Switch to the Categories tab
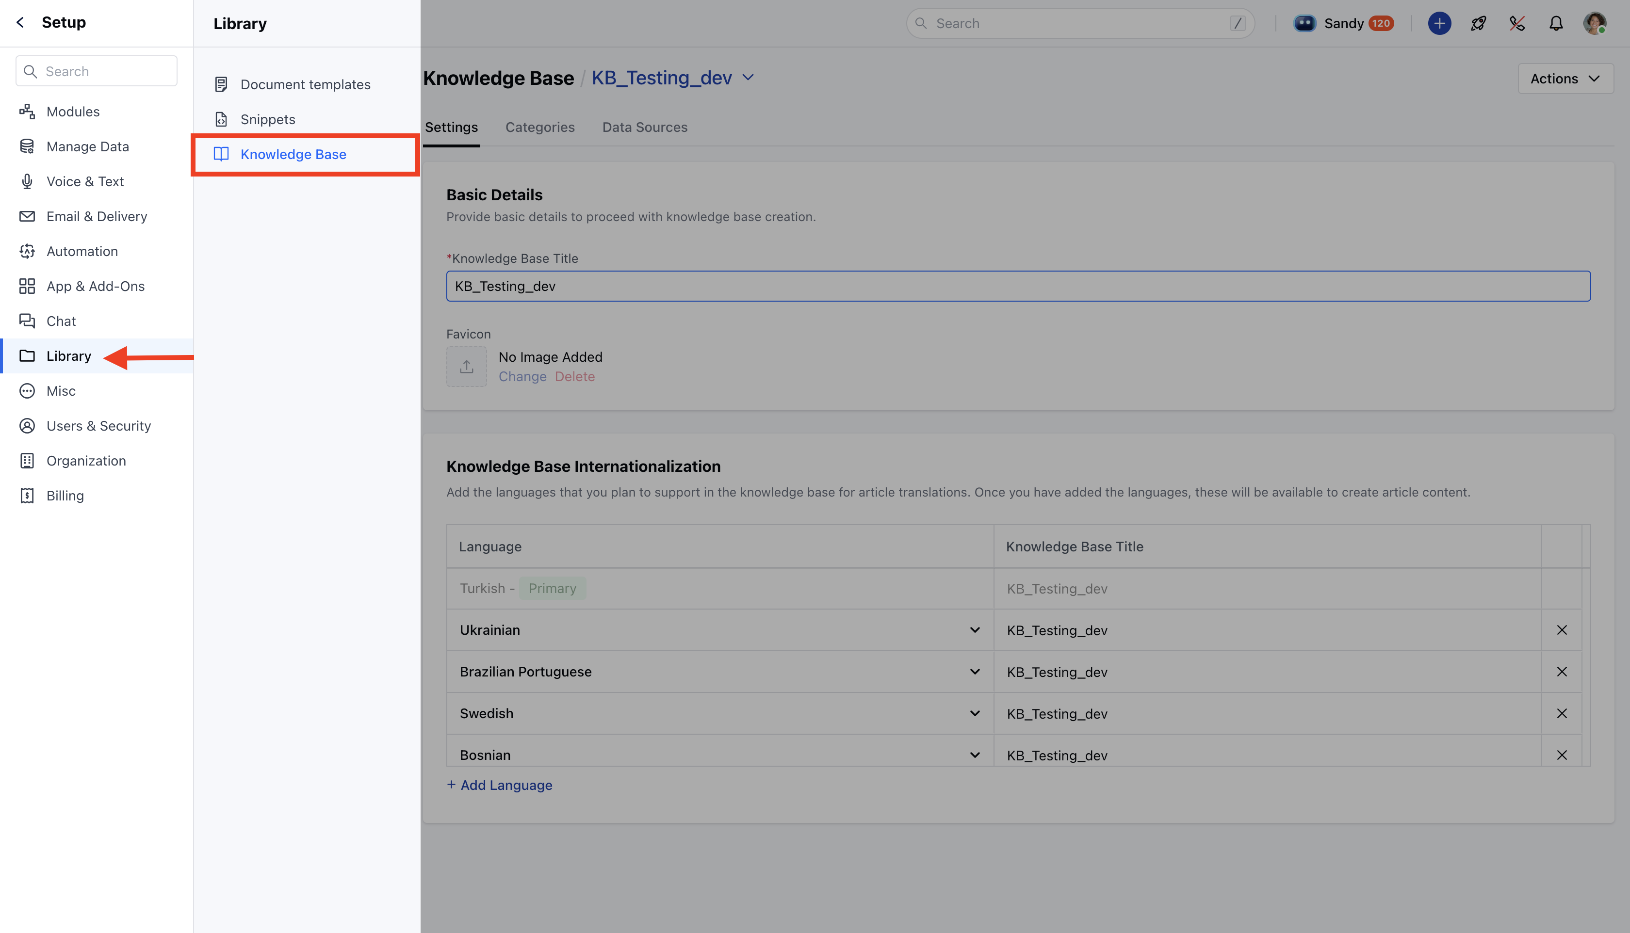Viewport: 1630px width, 933px height. (x=540, y=127)
